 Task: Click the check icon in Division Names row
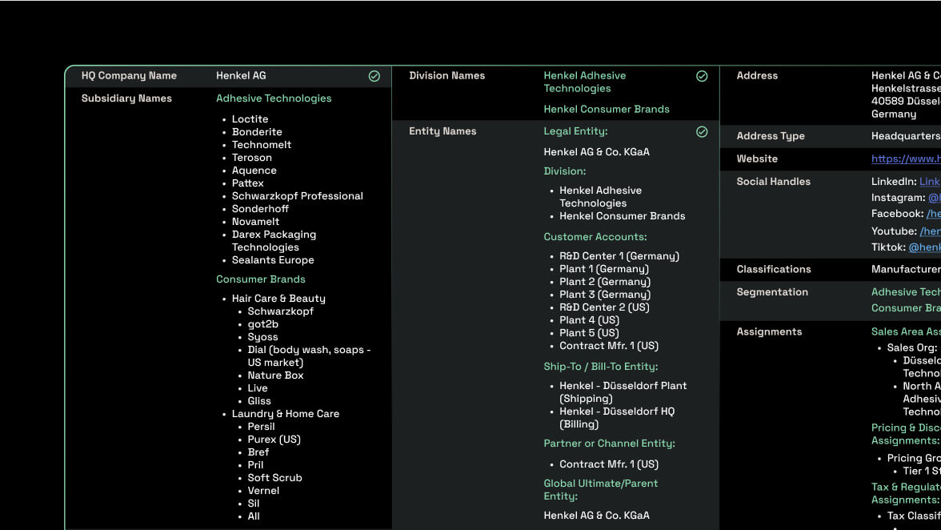(x=702, y=76)
